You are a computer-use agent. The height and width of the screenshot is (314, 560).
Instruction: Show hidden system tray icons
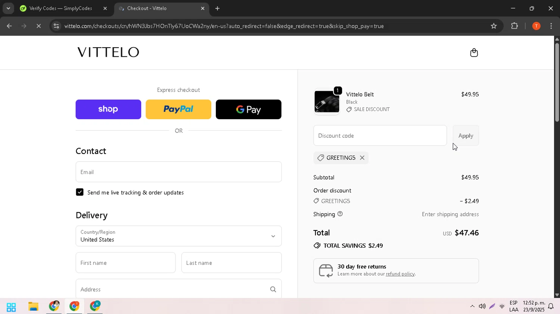click(472, 306)
